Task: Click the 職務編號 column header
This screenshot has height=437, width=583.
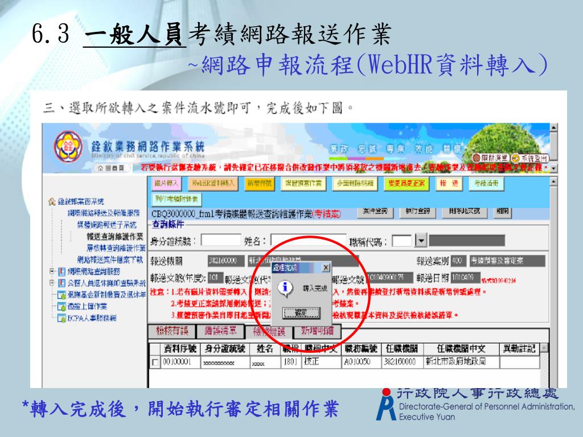Action: point(361,349)
